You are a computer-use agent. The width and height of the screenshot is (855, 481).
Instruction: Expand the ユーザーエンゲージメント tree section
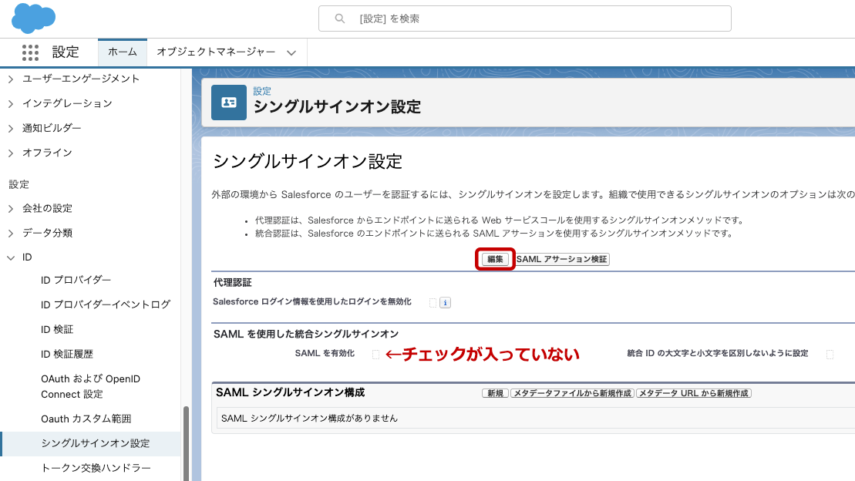point(11,79)
